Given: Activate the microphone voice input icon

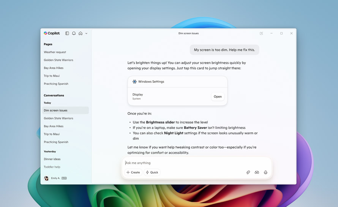Looking at the screenshot, I should 265,172.
